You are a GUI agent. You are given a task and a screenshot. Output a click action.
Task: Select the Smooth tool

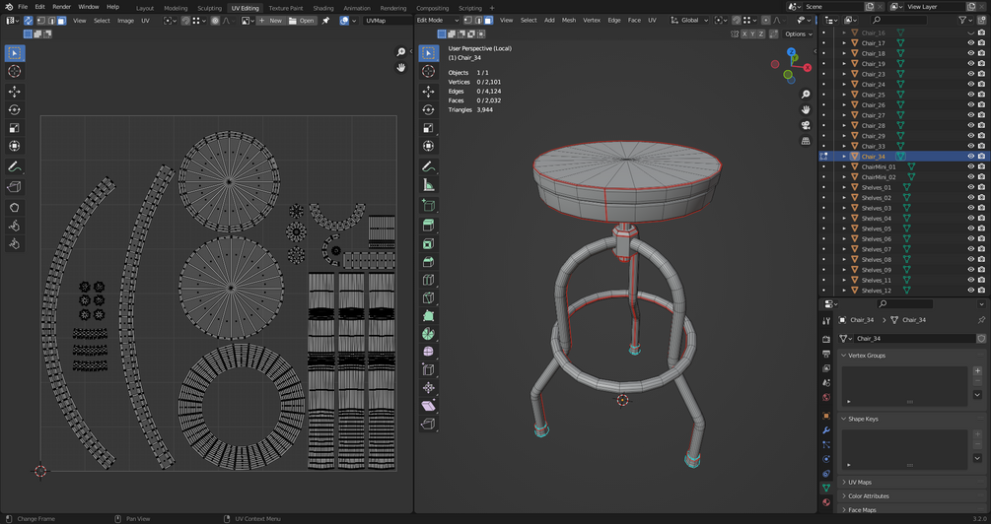click(429, 352)
